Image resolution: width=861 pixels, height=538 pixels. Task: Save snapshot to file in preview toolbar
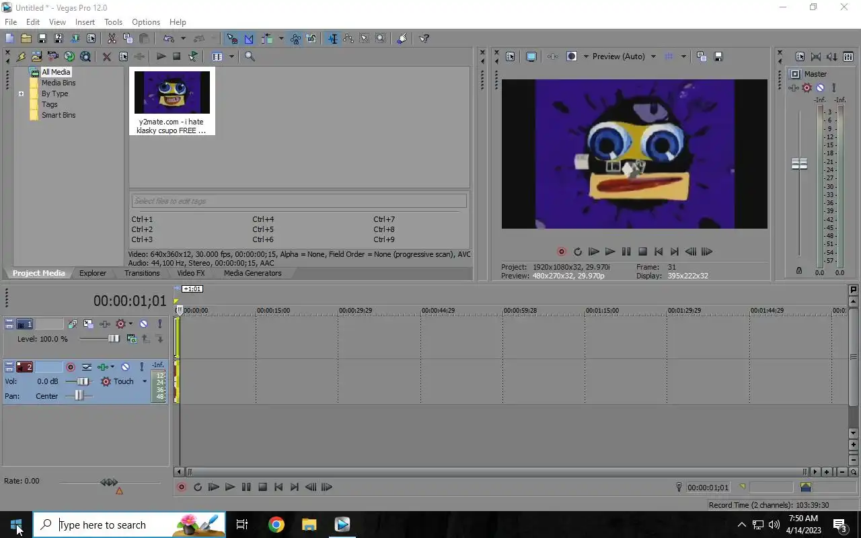pyautogui.click(x=718, y=56)
